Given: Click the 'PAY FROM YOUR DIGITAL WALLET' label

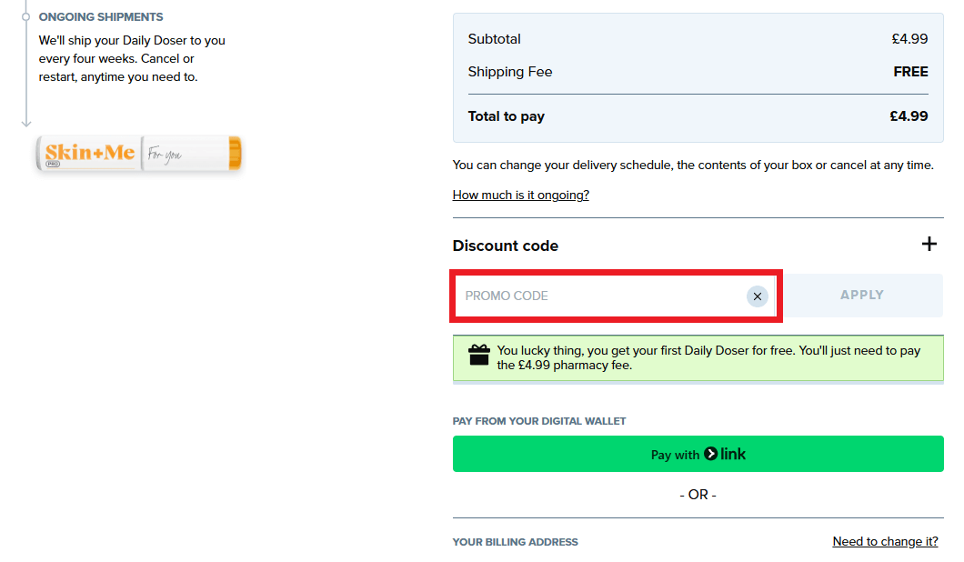Looking at the screenshot, I should pyautogui.click(x=538, y=421).
